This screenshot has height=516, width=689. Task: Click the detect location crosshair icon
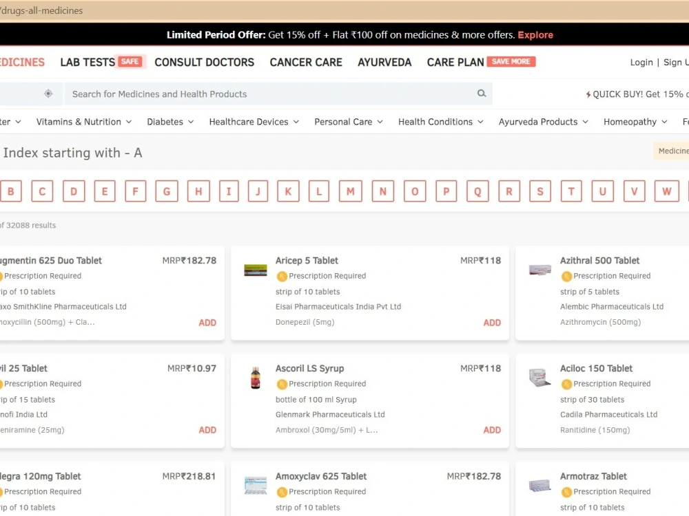48,94
